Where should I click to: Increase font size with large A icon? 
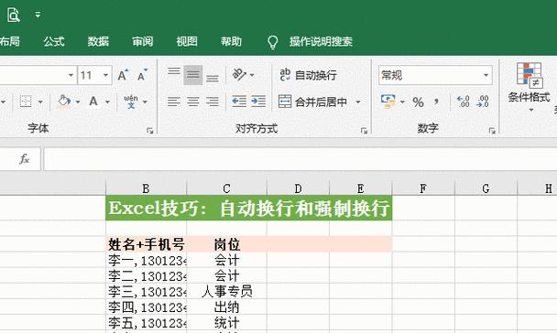(123, 75)
